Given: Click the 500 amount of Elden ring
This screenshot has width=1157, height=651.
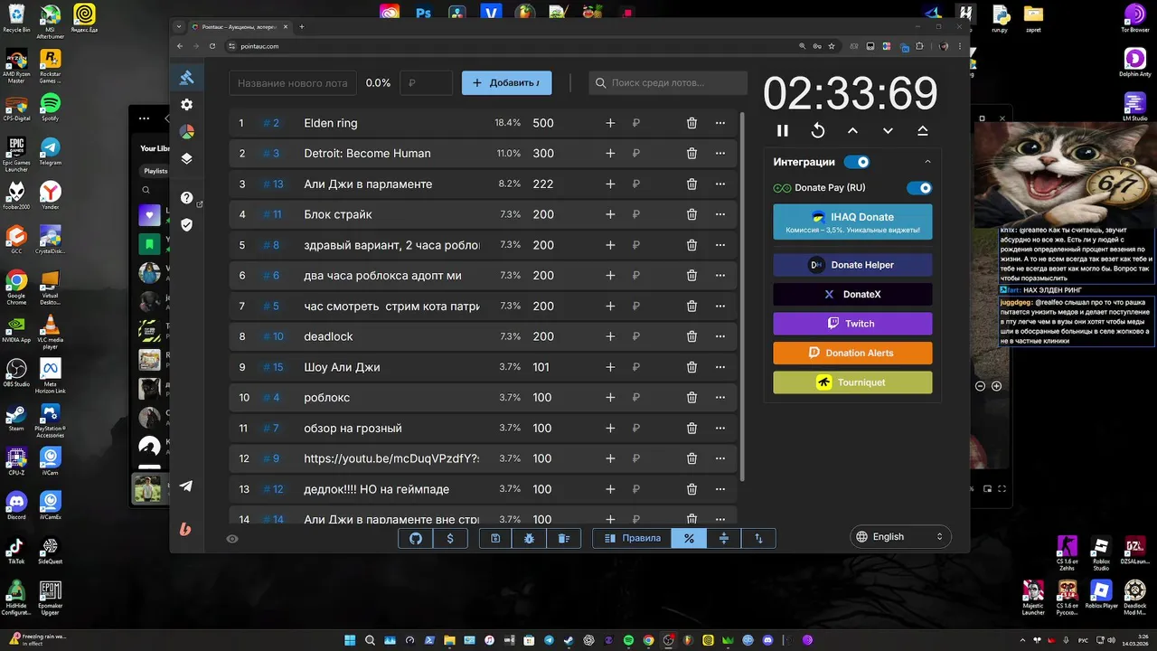Looking at the screenshot, I should tap(543, 123).
